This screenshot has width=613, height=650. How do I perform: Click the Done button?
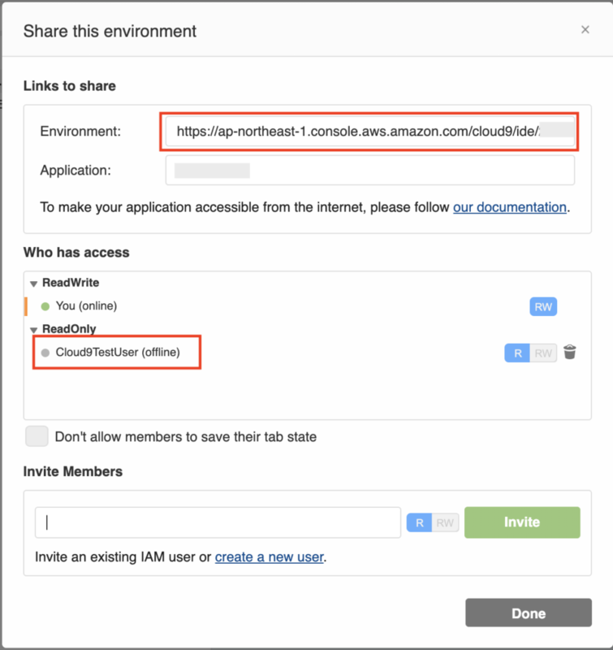point(529,613)
